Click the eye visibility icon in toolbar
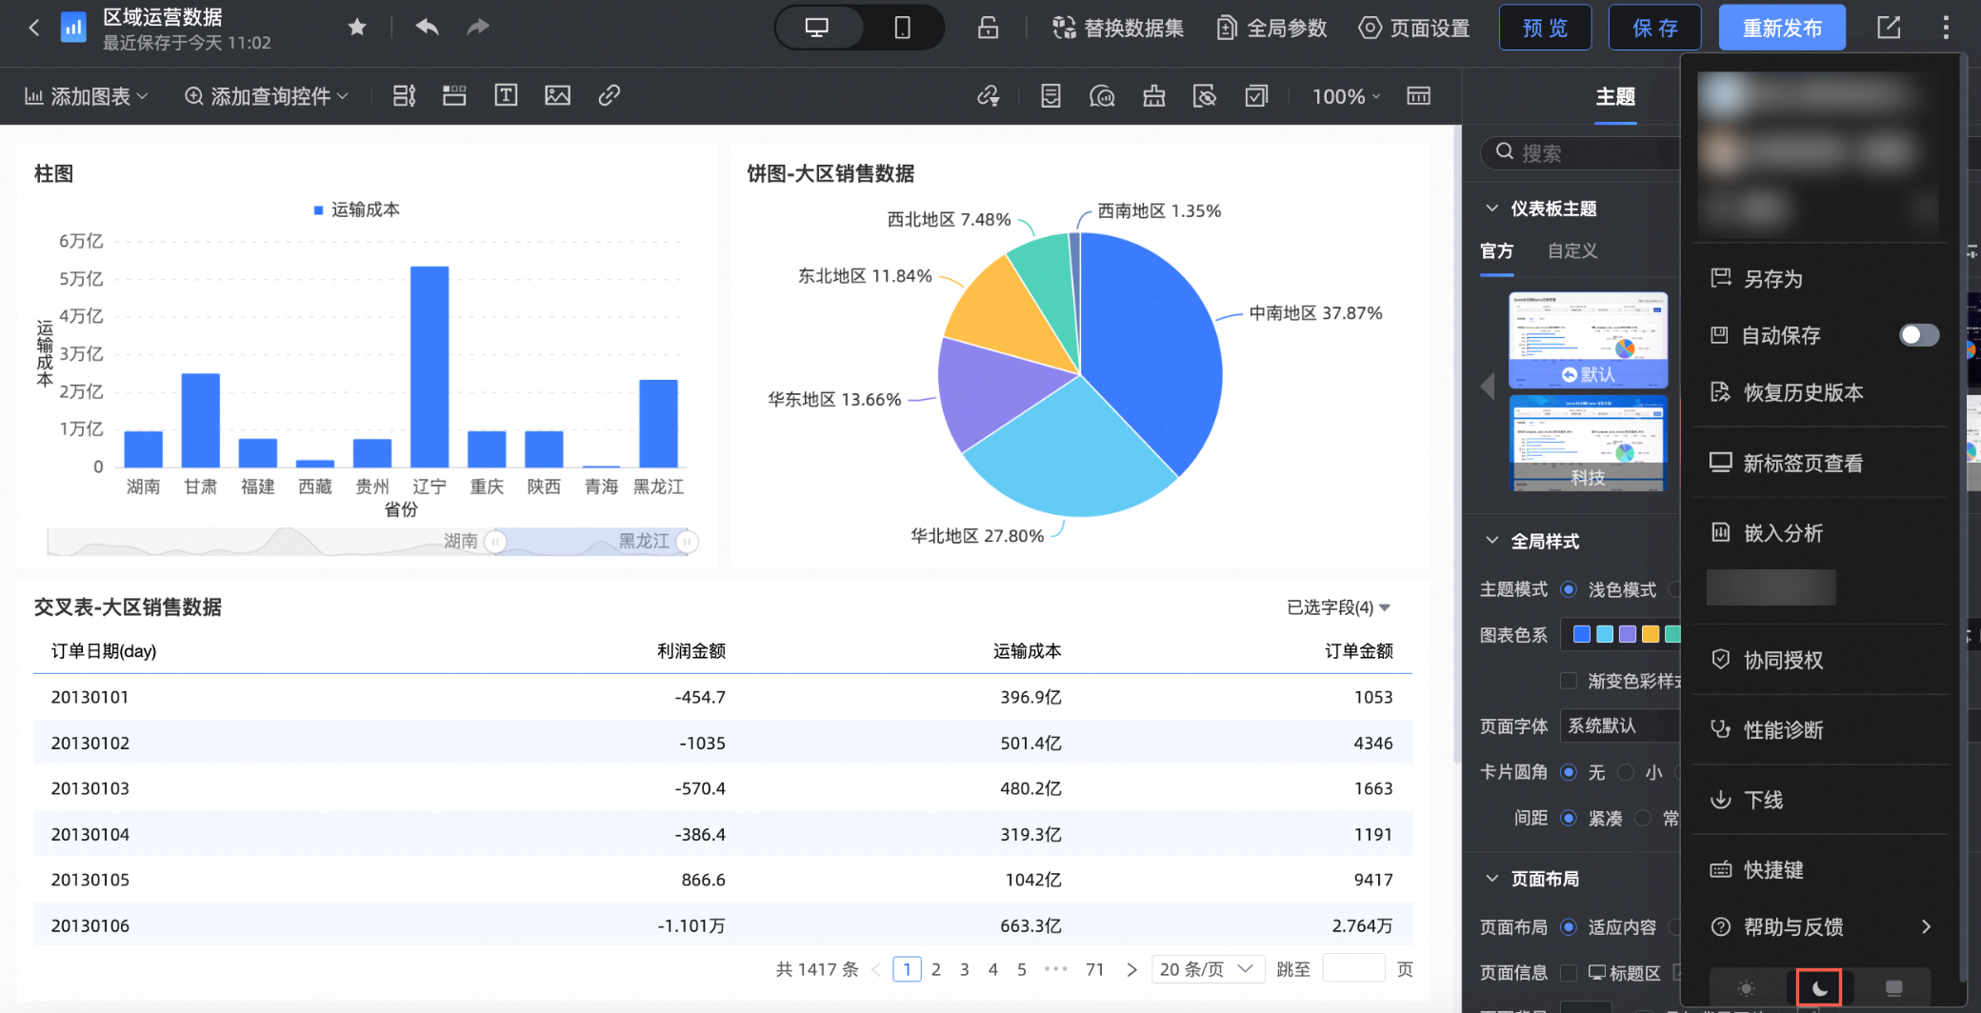The width and height of the screenshot is (1981, 1013). (1205, 96)
